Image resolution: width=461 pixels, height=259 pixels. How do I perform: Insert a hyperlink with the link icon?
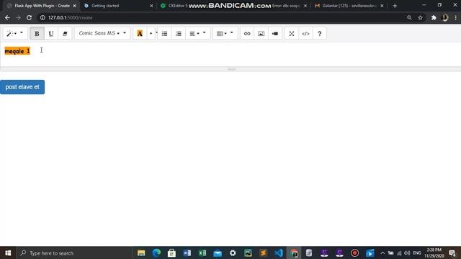(x=247, y=34)
